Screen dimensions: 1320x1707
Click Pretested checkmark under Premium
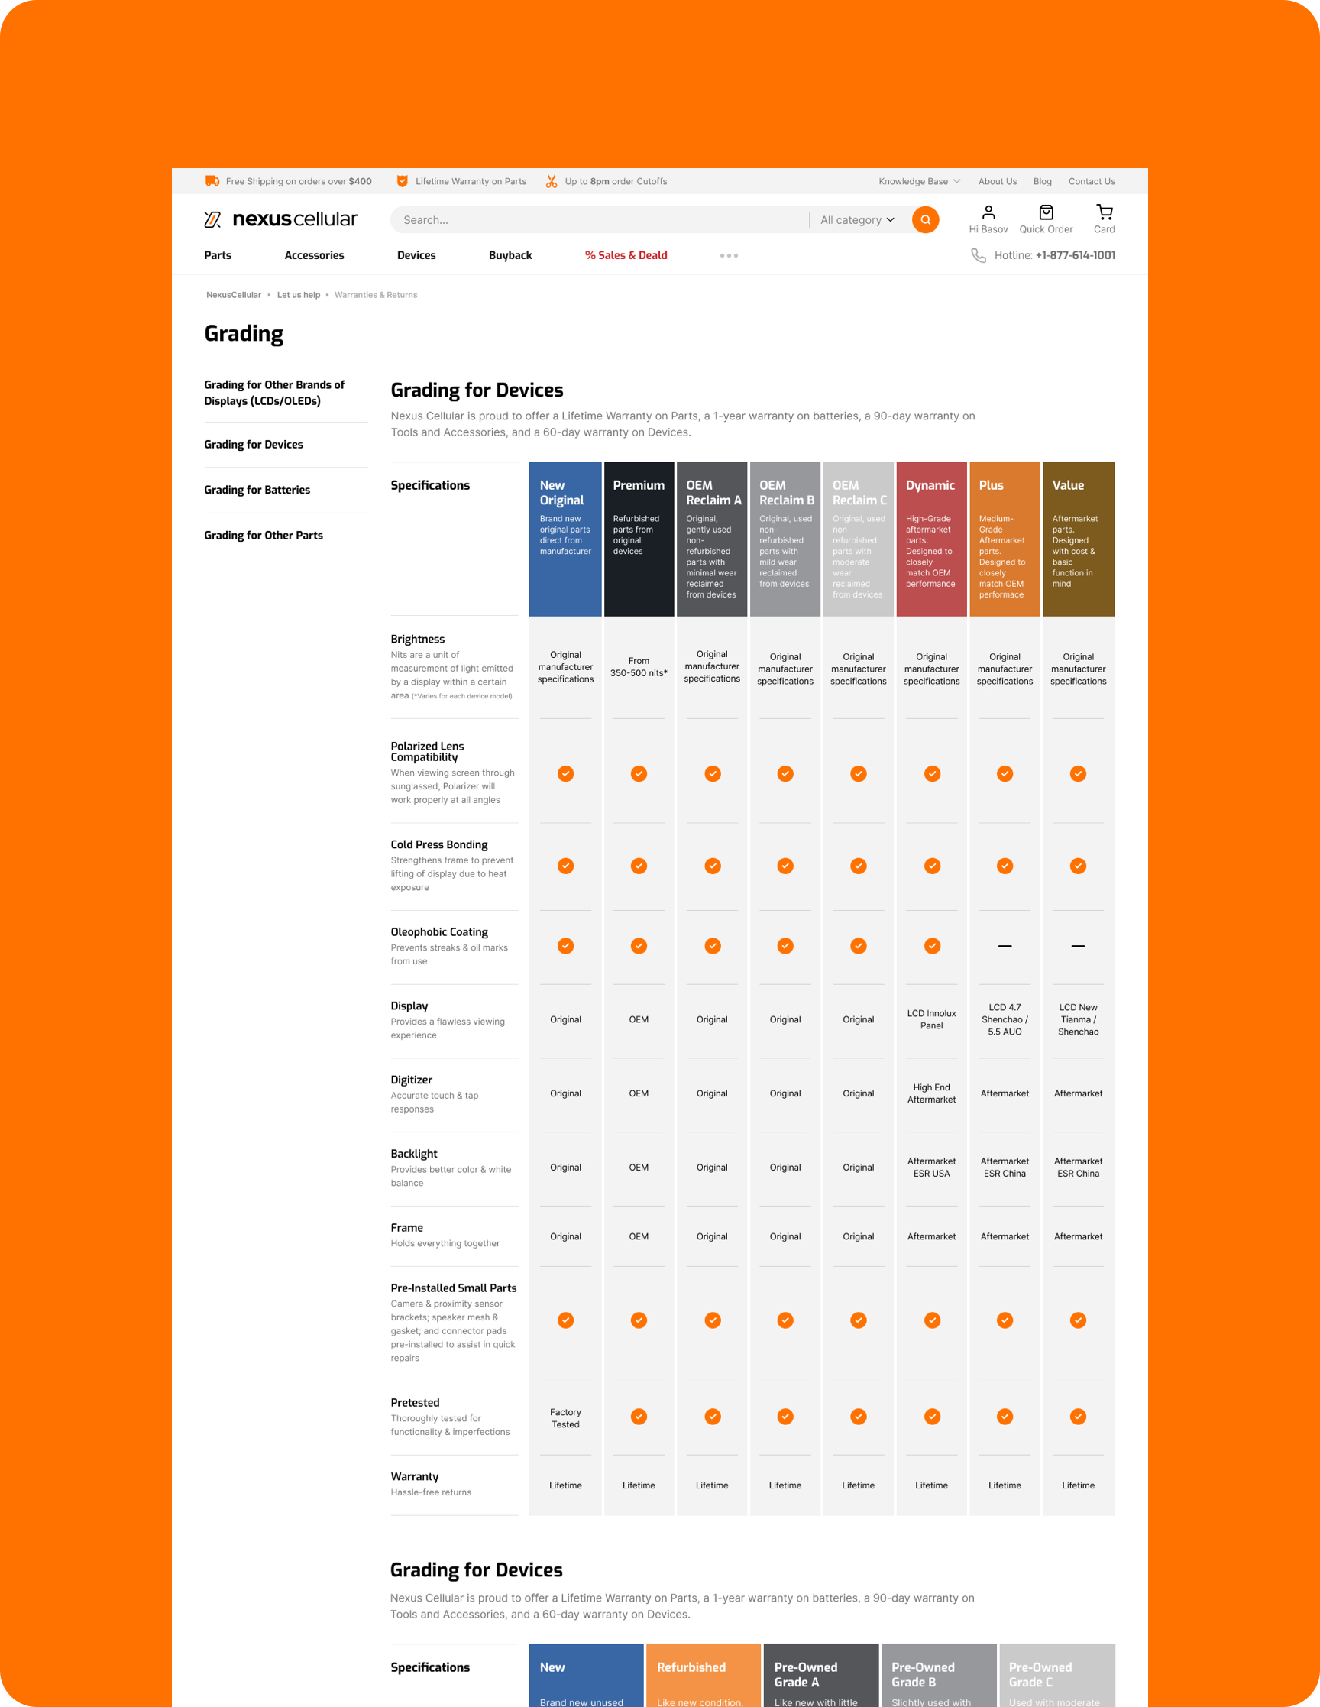click(639, 1416)
